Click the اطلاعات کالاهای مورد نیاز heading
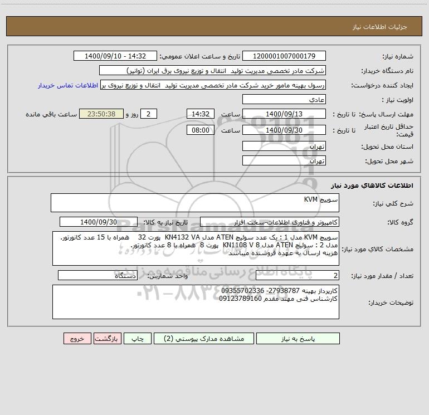429x415 pixels. (372, 185)
